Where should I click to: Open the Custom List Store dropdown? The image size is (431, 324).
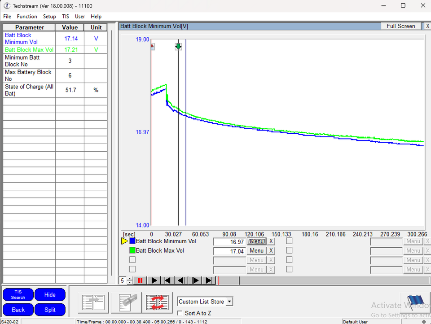(x=229, y=302)
